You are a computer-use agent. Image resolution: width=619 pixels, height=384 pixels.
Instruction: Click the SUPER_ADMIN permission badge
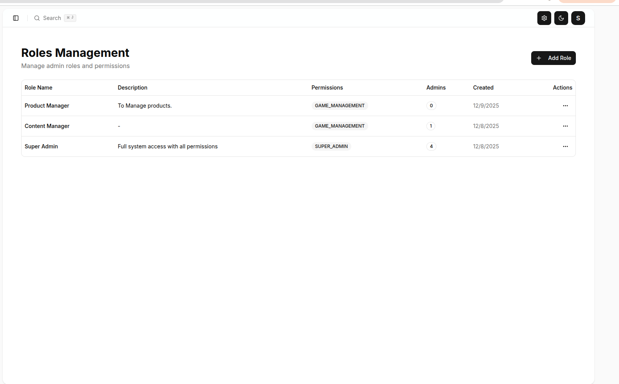[x=331, y=146]
